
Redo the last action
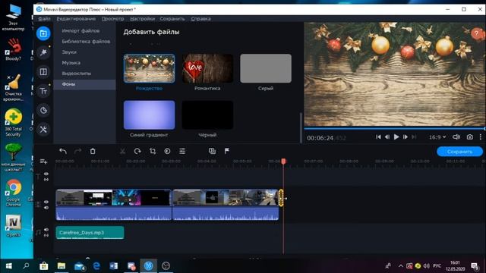(77, 151)
